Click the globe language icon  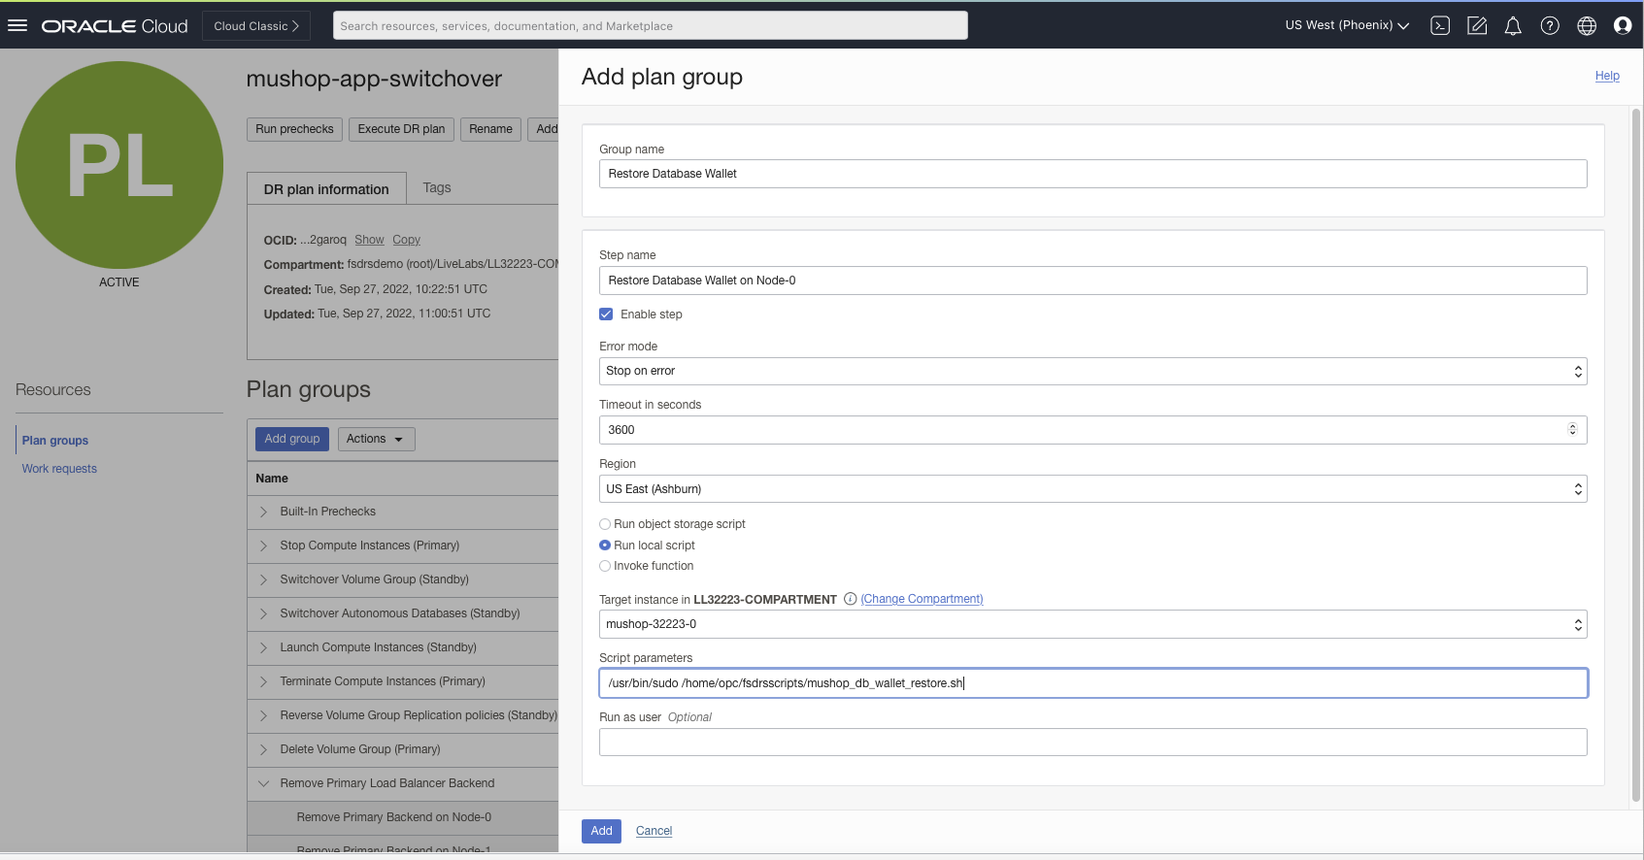pyautogui.click(x=1587, y=26)
